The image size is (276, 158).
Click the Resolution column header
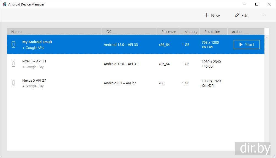click(212, 32)
